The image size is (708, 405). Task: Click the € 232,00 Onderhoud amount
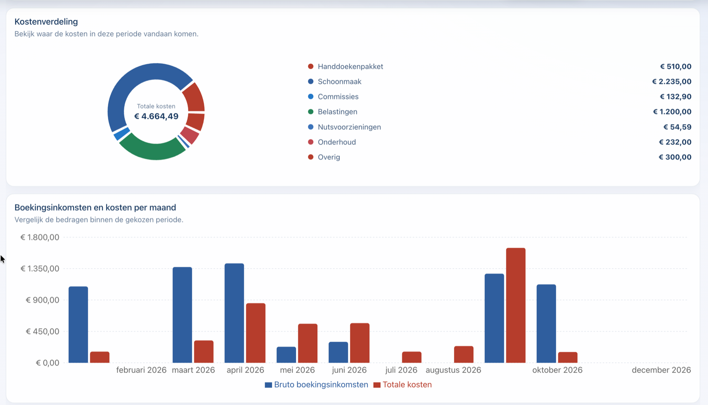(675, 142)
